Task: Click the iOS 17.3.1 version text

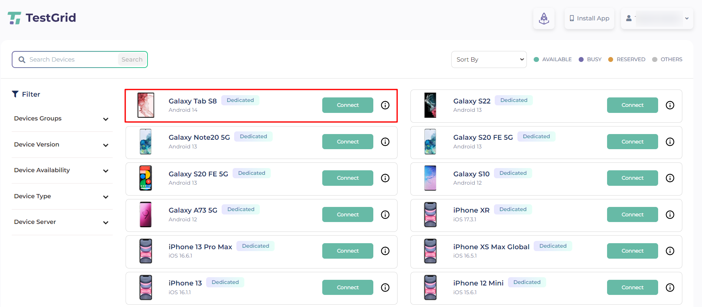Action: tap(465, 219)
